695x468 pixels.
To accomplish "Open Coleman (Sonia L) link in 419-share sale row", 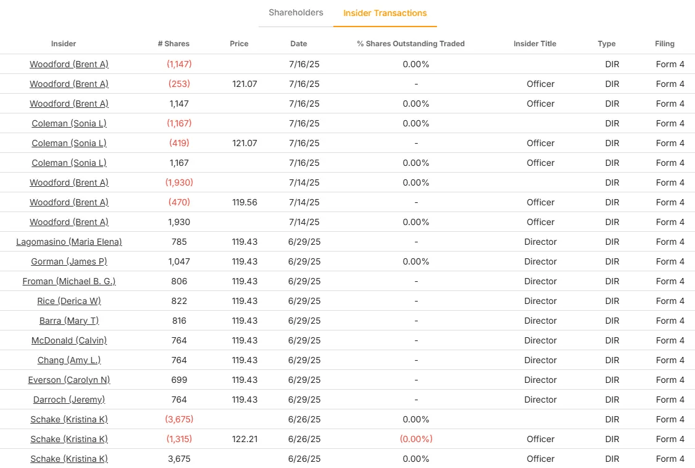I will 69,143.
